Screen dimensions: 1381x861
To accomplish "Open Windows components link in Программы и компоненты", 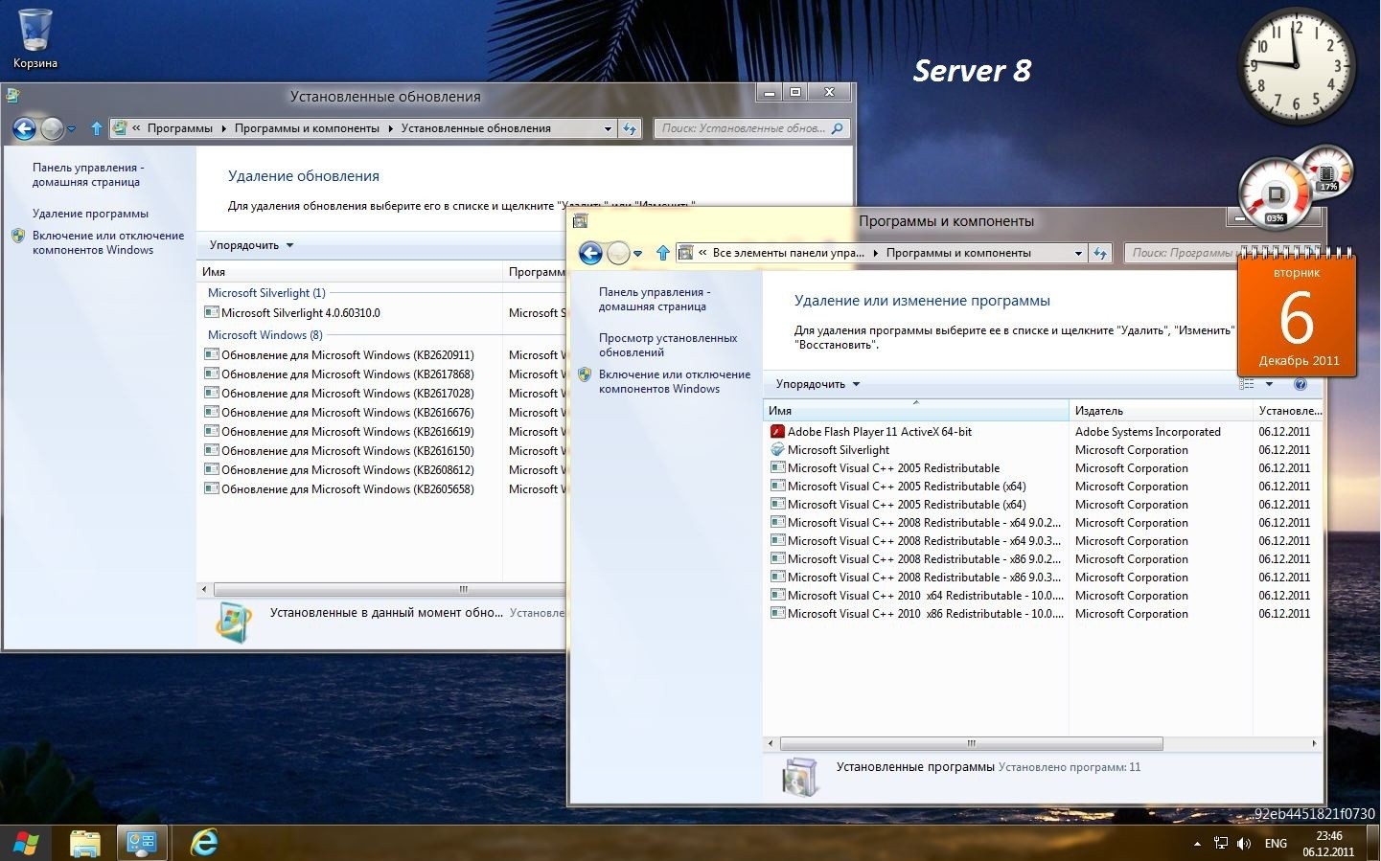I will point(675,381).
